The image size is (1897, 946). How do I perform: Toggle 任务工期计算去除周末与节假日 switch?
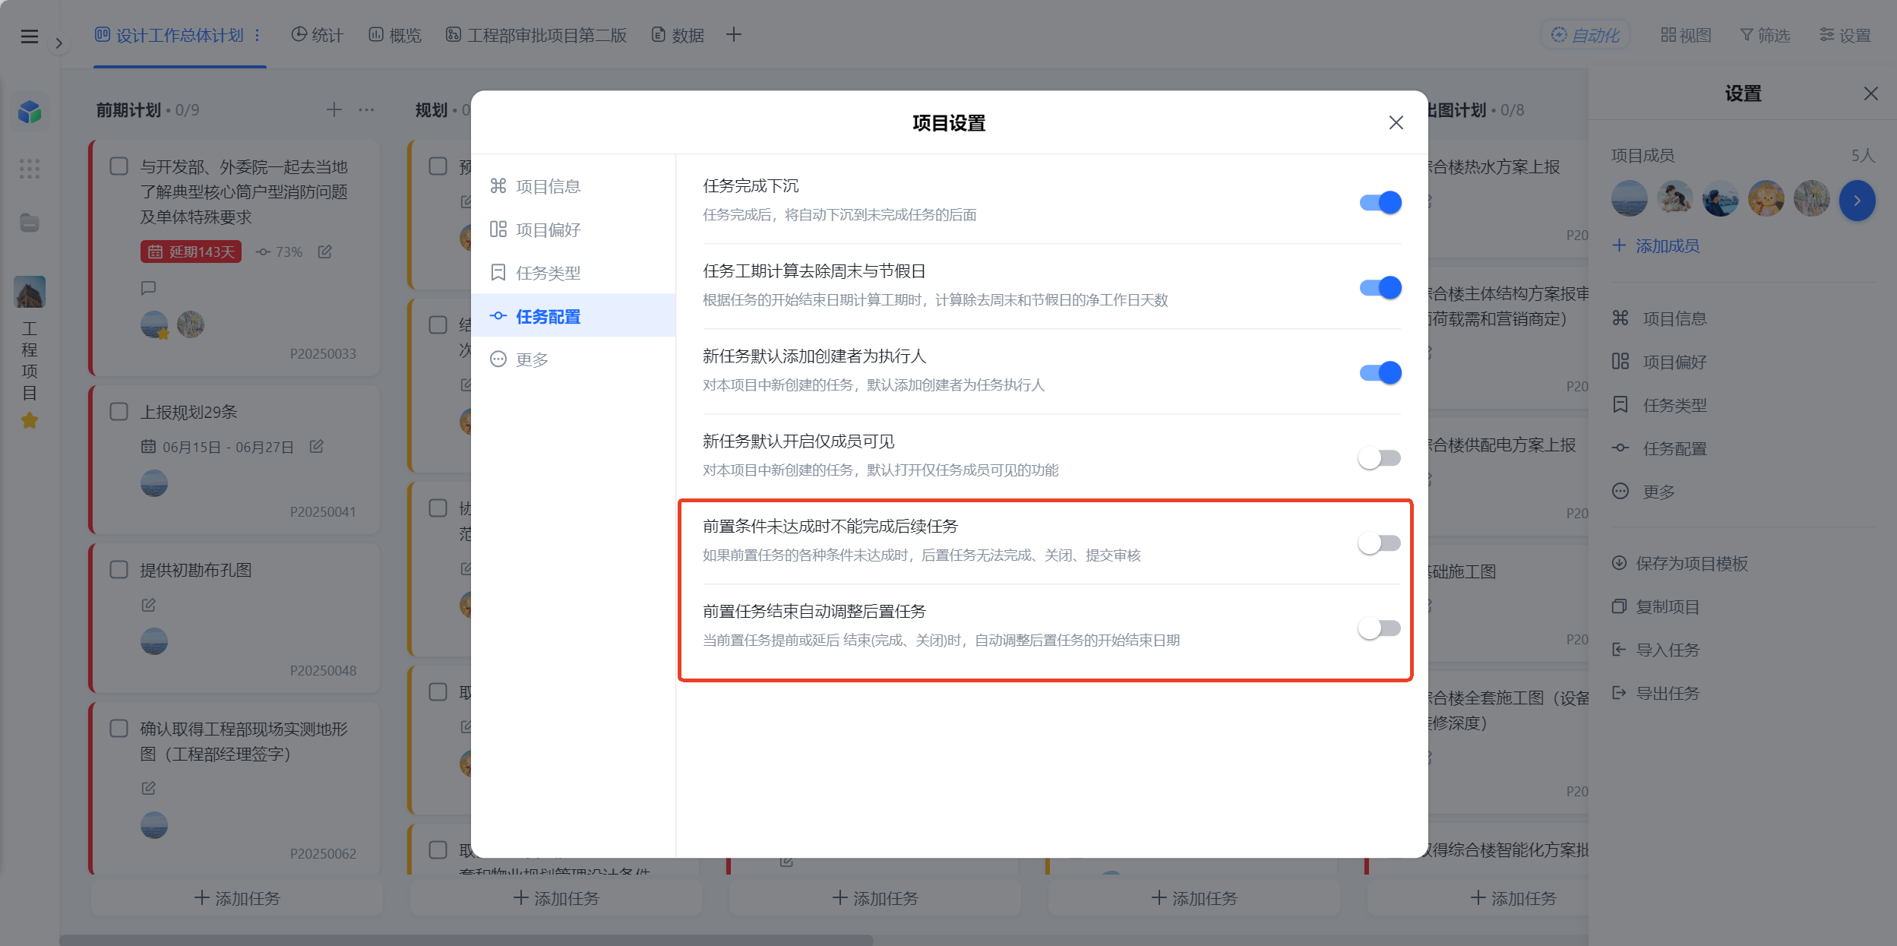tap(1380, 287)
